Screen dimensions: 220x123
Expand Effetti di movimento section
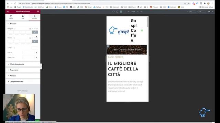23,64
